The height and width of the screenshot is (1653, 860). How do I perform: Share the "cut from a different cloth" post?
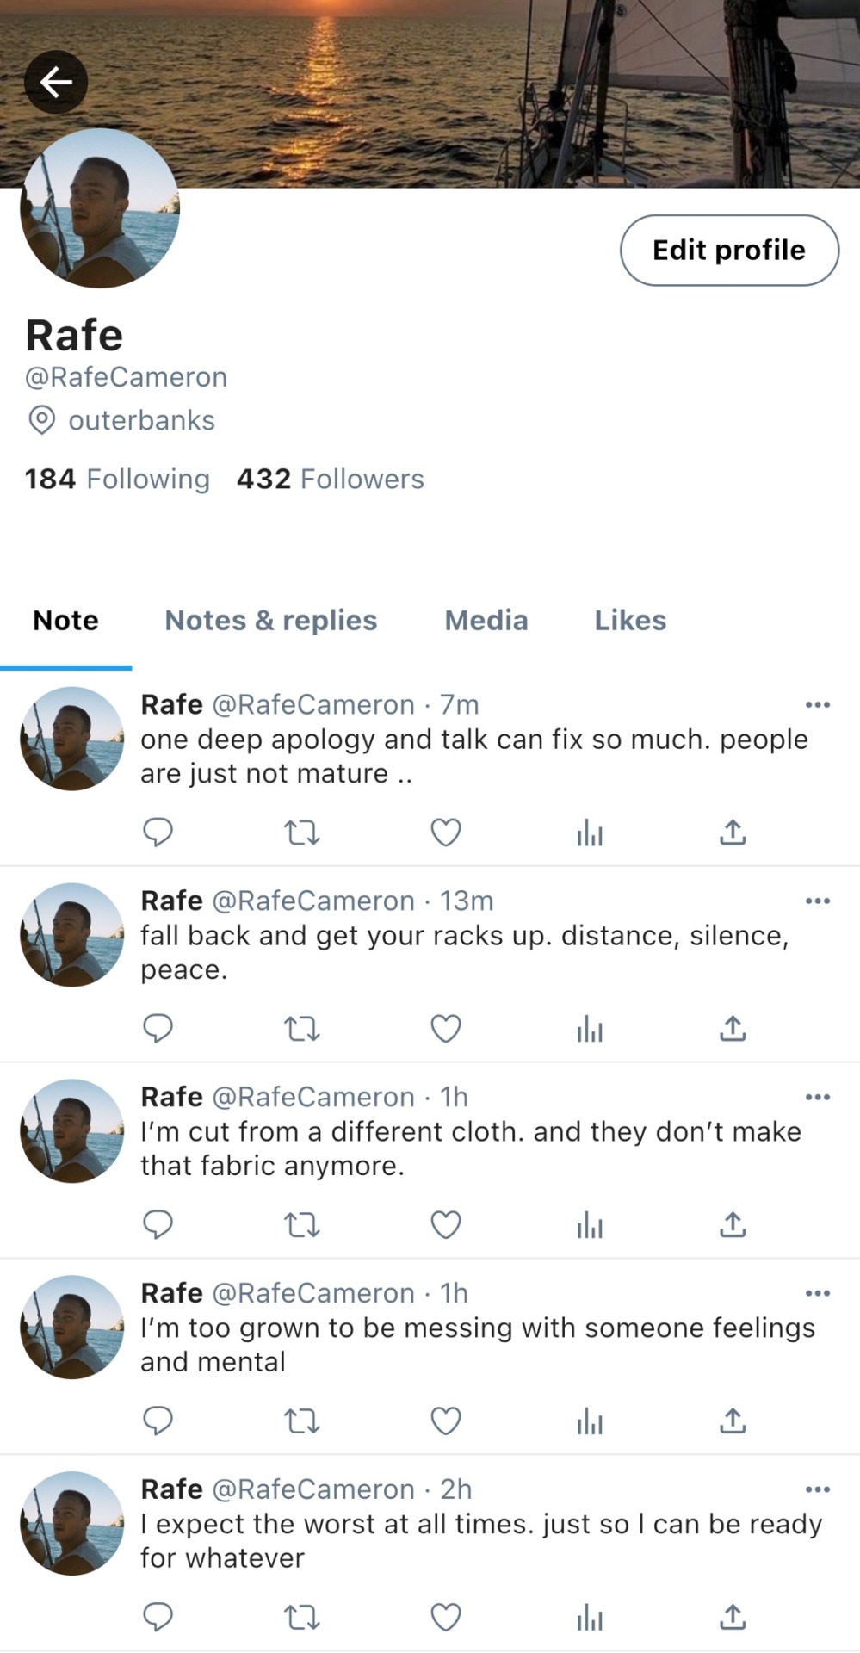pos(733,1224)
